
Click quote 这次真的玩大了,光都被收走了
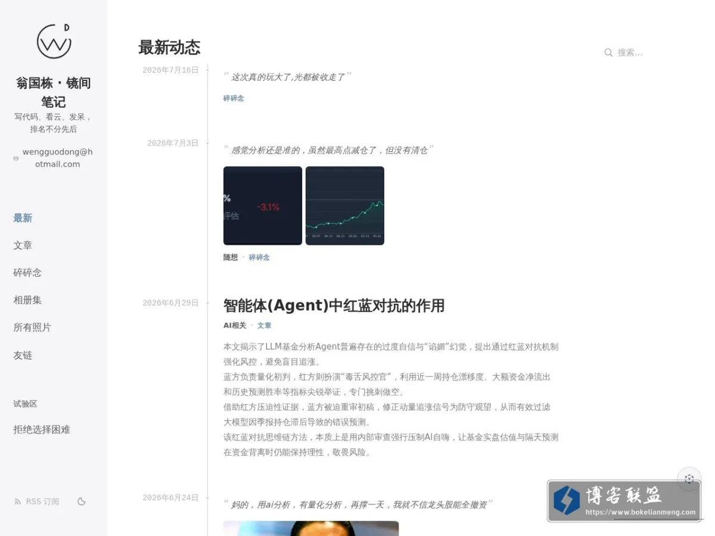tap(288, 77)
